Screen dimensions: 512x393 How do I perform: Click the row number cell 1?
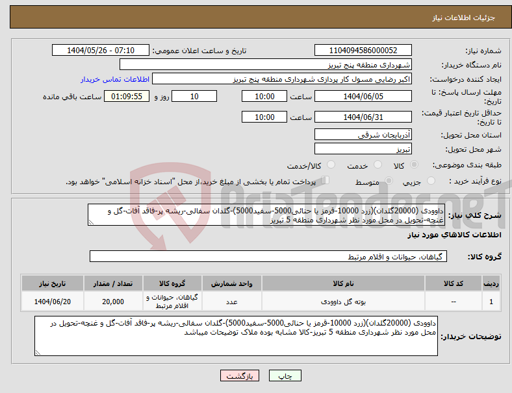(x=491, y=302)
